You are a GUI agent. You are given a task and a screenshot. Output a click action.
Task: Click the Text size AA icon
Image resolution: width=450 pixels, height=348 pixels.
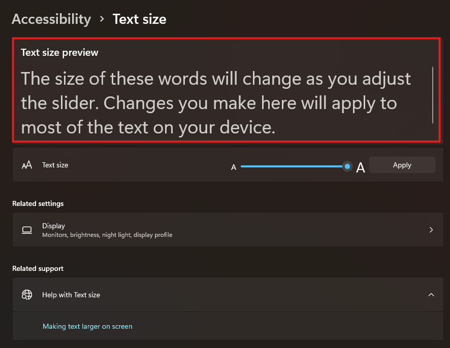click(x=27, y=165)
